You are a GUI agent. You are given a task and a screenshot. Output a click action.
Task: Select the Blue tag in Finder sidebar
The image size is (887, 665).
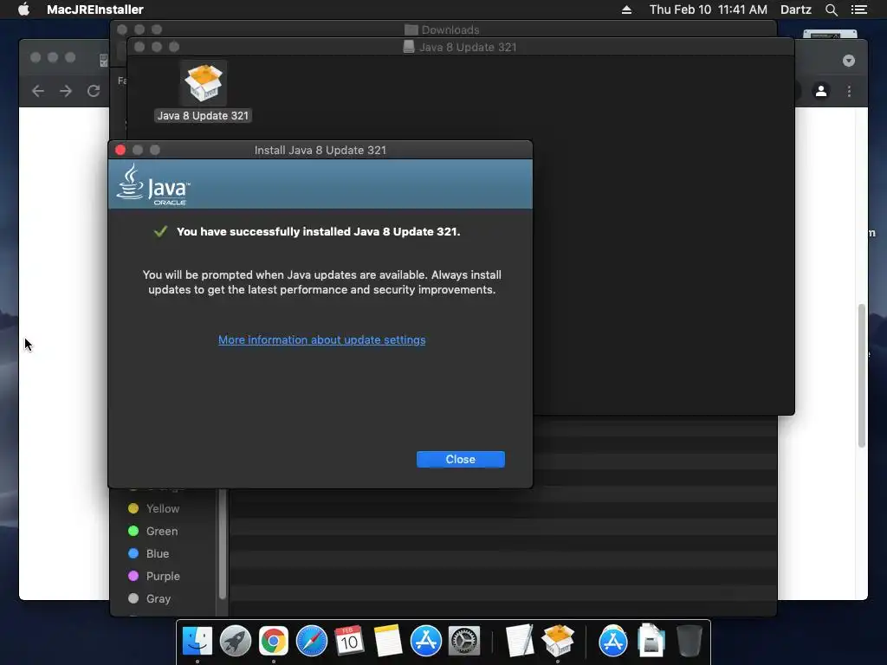[149, 553]
